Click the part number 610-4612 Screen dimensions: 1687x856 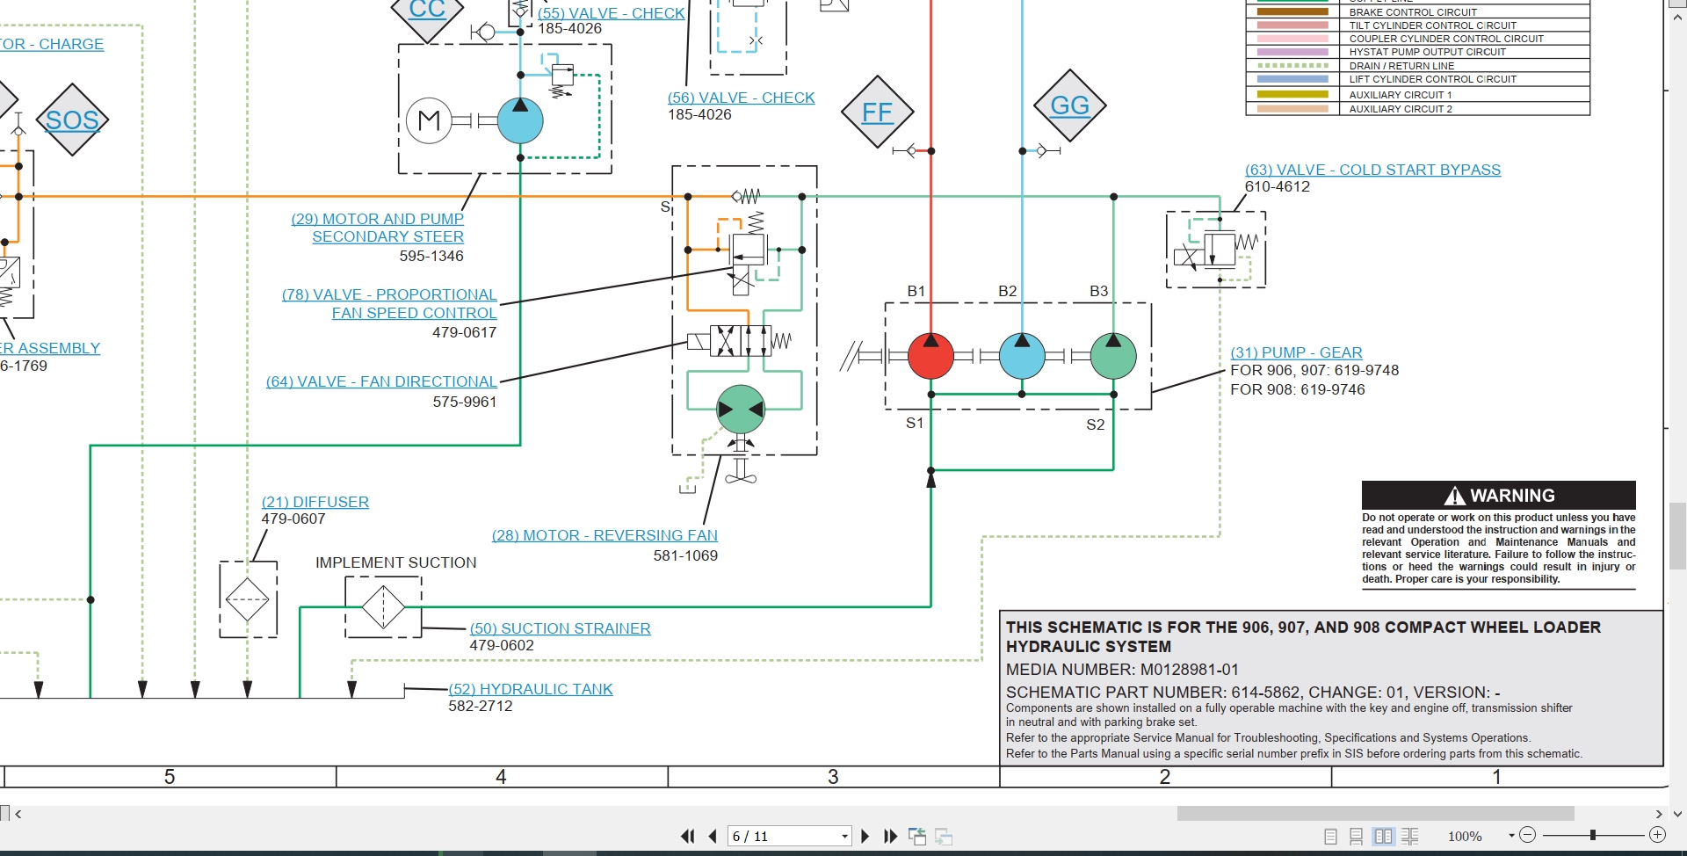[1277, 186]
